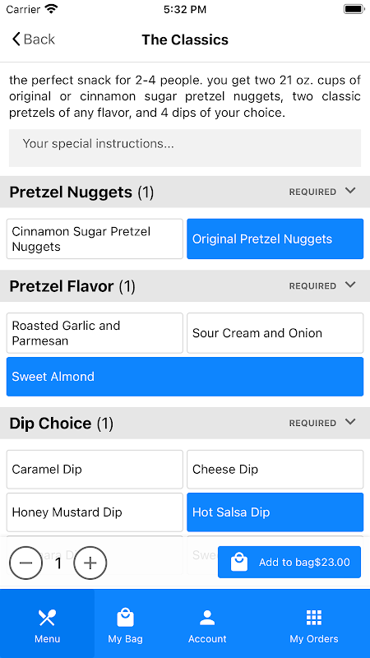Tap the Account person icon
The height and width of the screenshot is (658, 370).
point(207,618)
